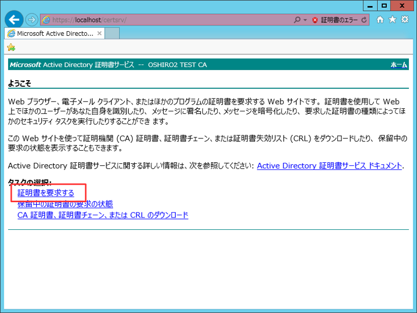
Task: Close the Internet Explorer window
Action: pos(402,6)
